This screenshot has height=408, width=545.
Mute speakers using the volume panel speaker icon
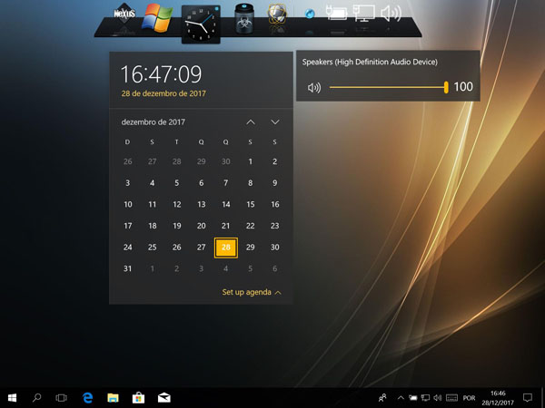click(x=314, y=87)
